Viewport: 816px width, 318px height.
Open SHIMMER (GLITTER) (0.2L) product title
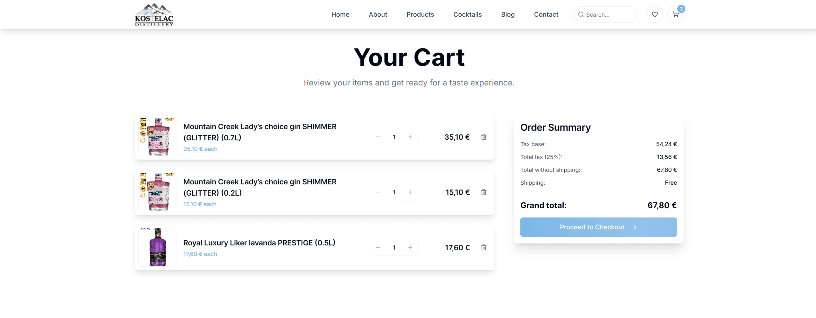coord(260,187)
